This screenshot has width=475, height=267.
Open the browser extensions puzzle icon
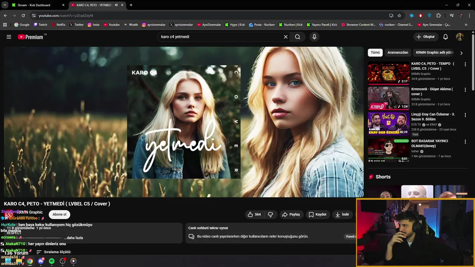[438, 16]
